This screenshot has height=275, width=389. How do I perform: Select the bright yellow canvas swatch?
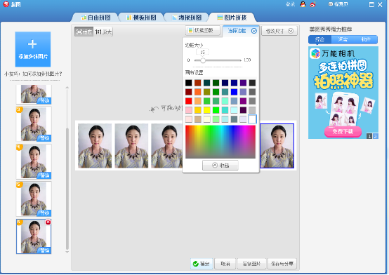[x=206, y=110]
